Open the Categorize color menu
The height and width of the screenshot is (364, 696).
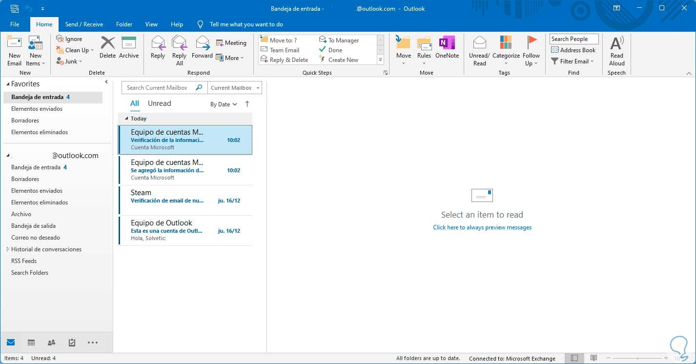tap(506, 51)
